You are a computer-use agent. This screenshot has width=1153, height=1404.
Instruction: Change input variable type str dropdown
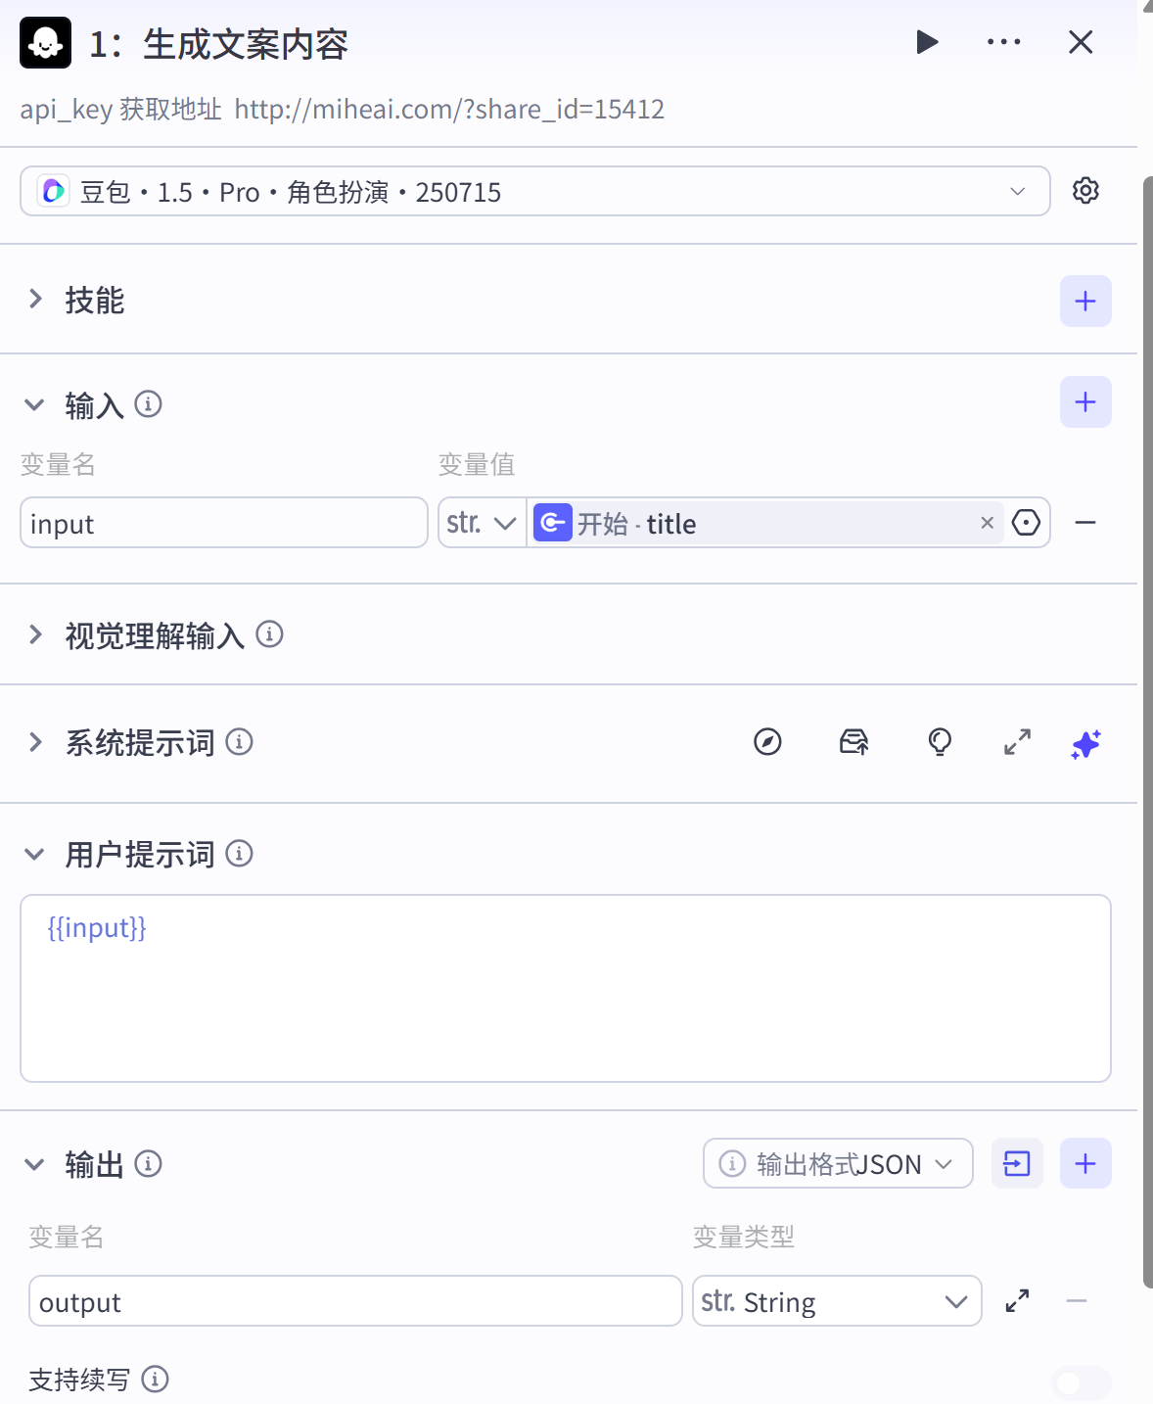coord(482,523)
